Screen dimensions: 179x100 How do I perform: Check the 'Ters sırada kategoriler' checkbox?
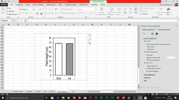pyautogui.click(x=145, y=71)
